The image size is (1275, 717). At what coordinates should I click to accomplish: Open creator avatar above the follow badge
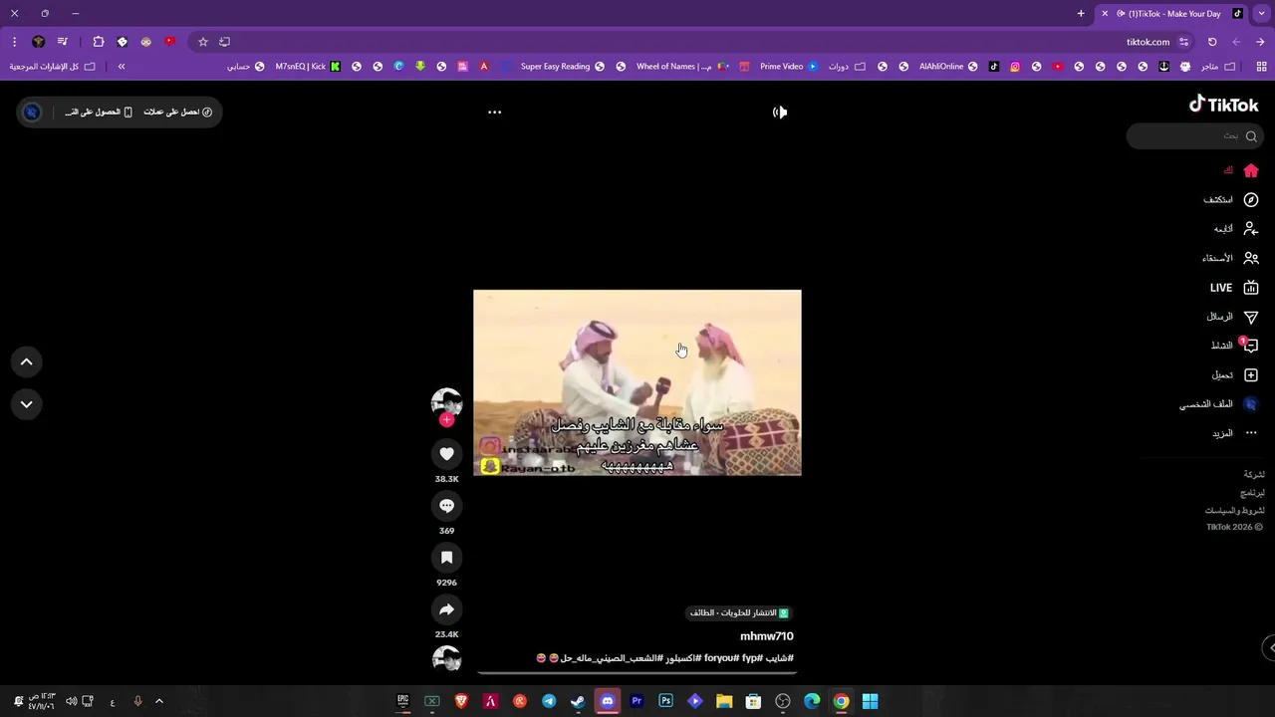[446, 401]
